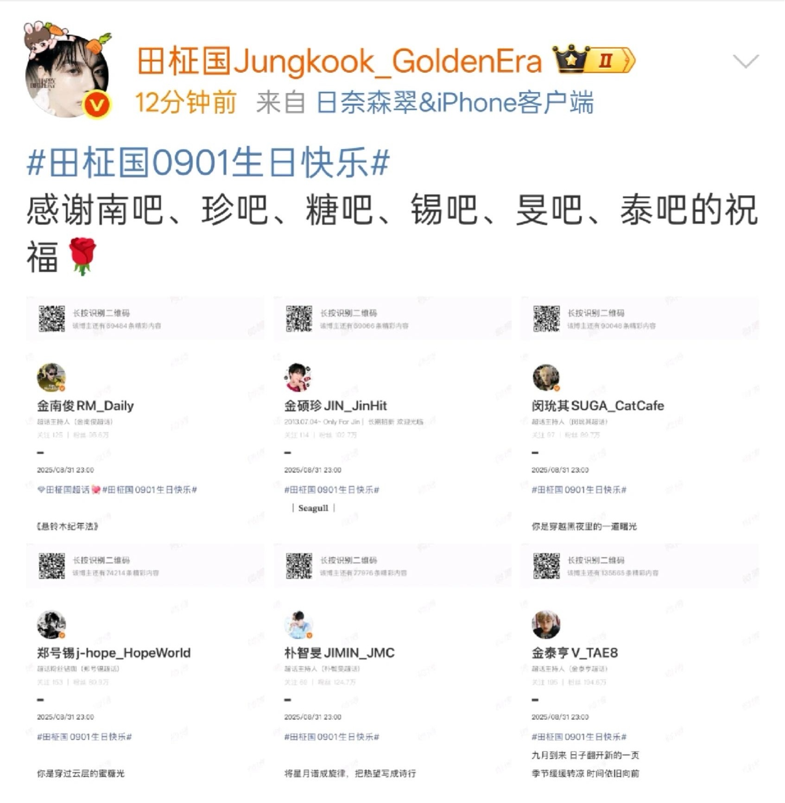The width and height of the screenshot is (785, 803).
Task: Tap the orange V verified badge
Action: pyautogui.click(x=96, y=105)
